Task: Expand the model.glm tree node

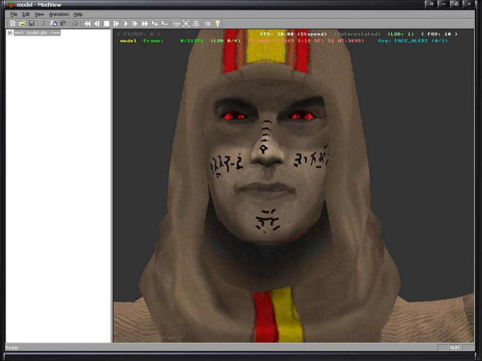Action: click(10, 33)
